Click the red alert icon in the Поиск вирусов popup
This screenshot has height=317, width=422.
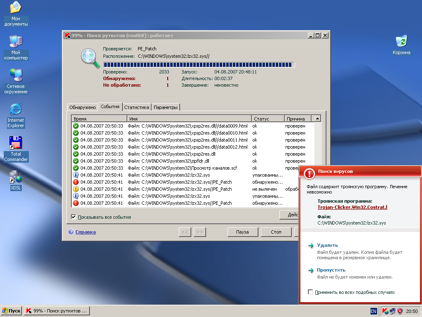click(309, 174)
